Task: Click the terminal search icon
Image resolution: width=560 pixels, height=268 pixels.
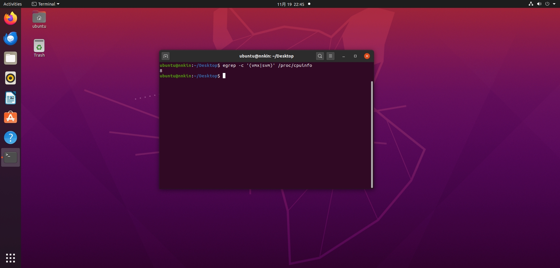Action: (x=320, y=56)
